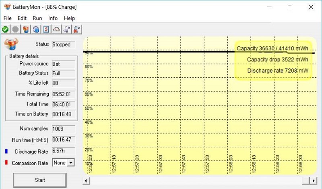The height and width of the screenshot is (189, 322).
Task: Click the blue Discharge Rate color marker
Action: coord(6,152)
